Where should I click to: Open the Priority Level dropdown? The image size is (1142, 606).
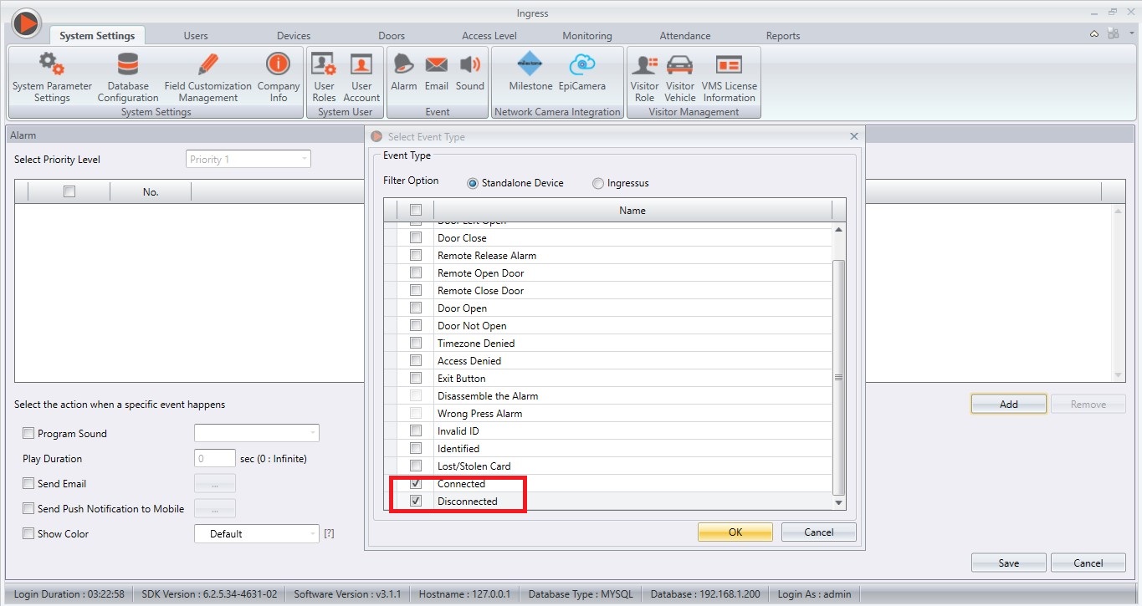click(x=248, y=160)
